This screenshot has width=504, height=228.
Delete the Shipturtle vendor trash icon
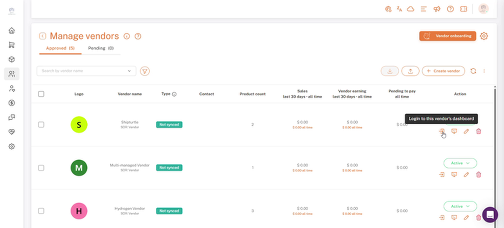pos(478,131)
